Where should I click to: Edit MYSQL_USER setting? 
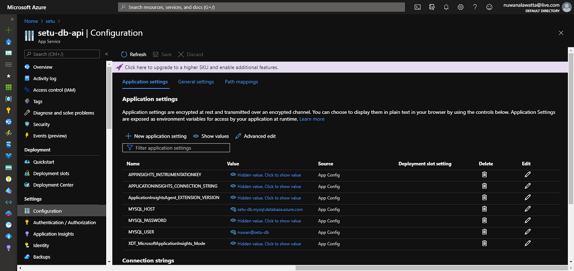pyautogui.click(x=528, y=232)
